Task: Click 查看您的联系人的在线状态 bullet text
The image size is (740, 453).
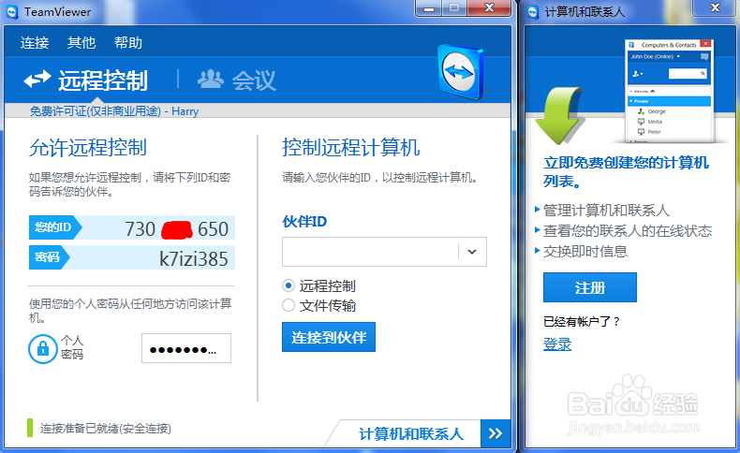Action: tap(628, 231)
